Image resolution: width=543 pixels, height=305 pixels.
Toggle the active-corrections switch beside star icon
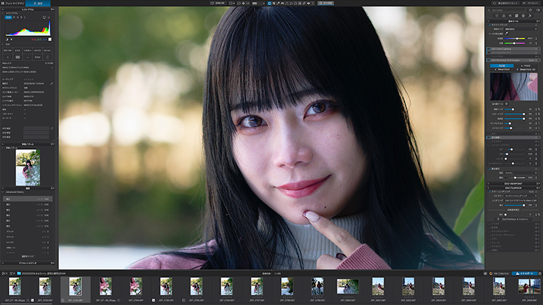[538, 10]
